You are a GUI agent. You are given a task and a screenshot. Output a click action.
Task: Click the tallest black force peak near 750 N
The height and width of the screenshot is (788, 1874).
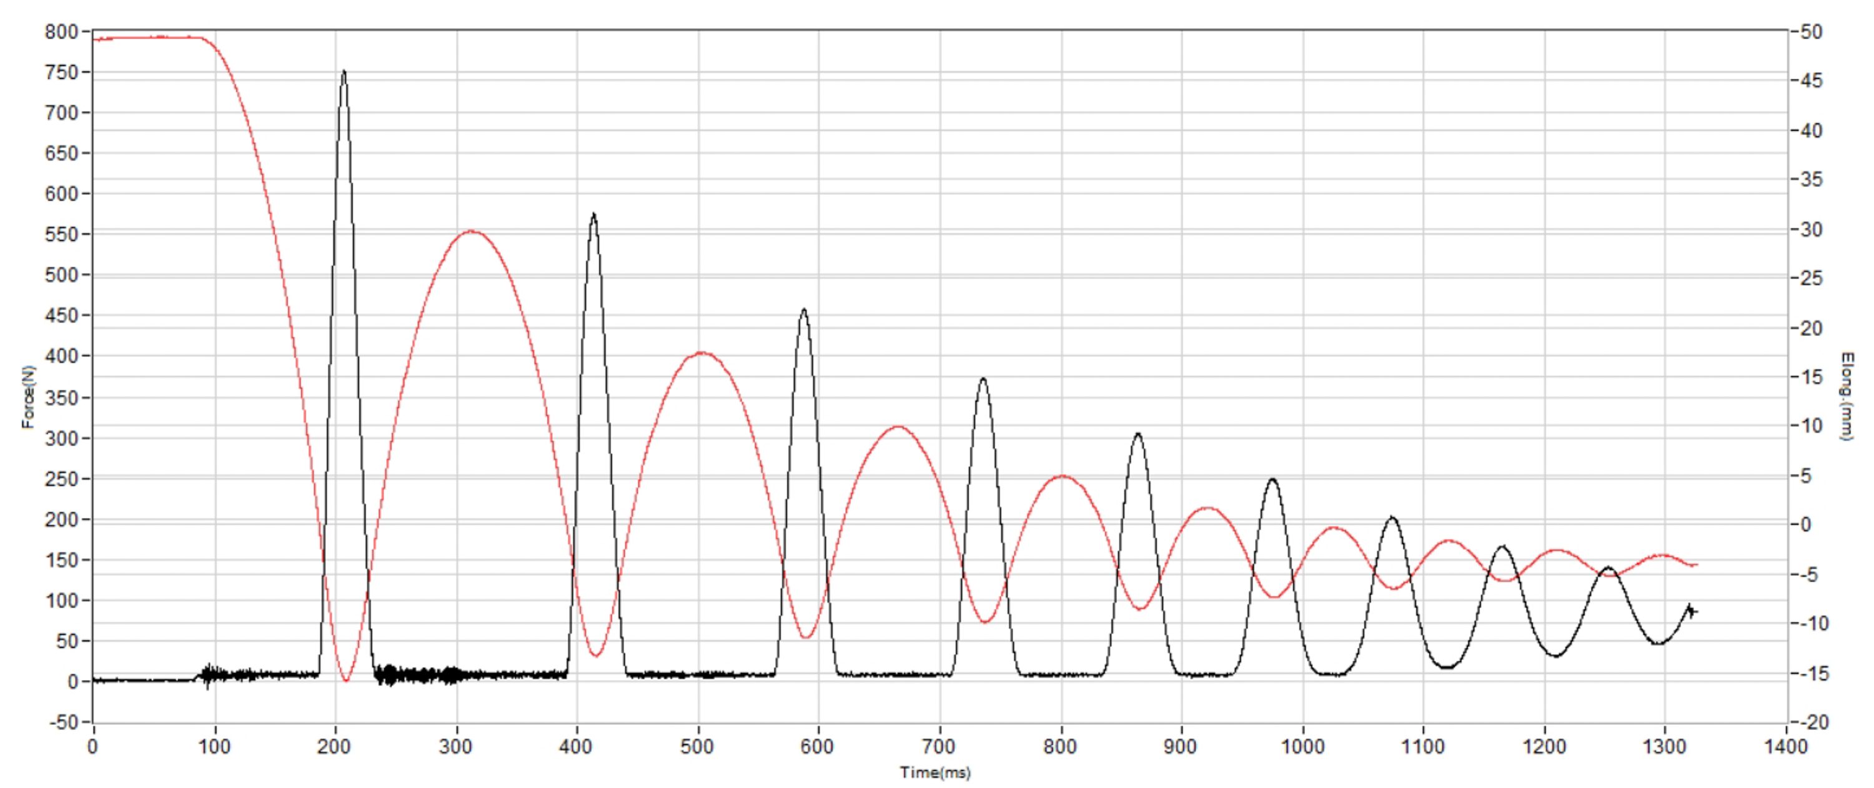coord(344,72)
